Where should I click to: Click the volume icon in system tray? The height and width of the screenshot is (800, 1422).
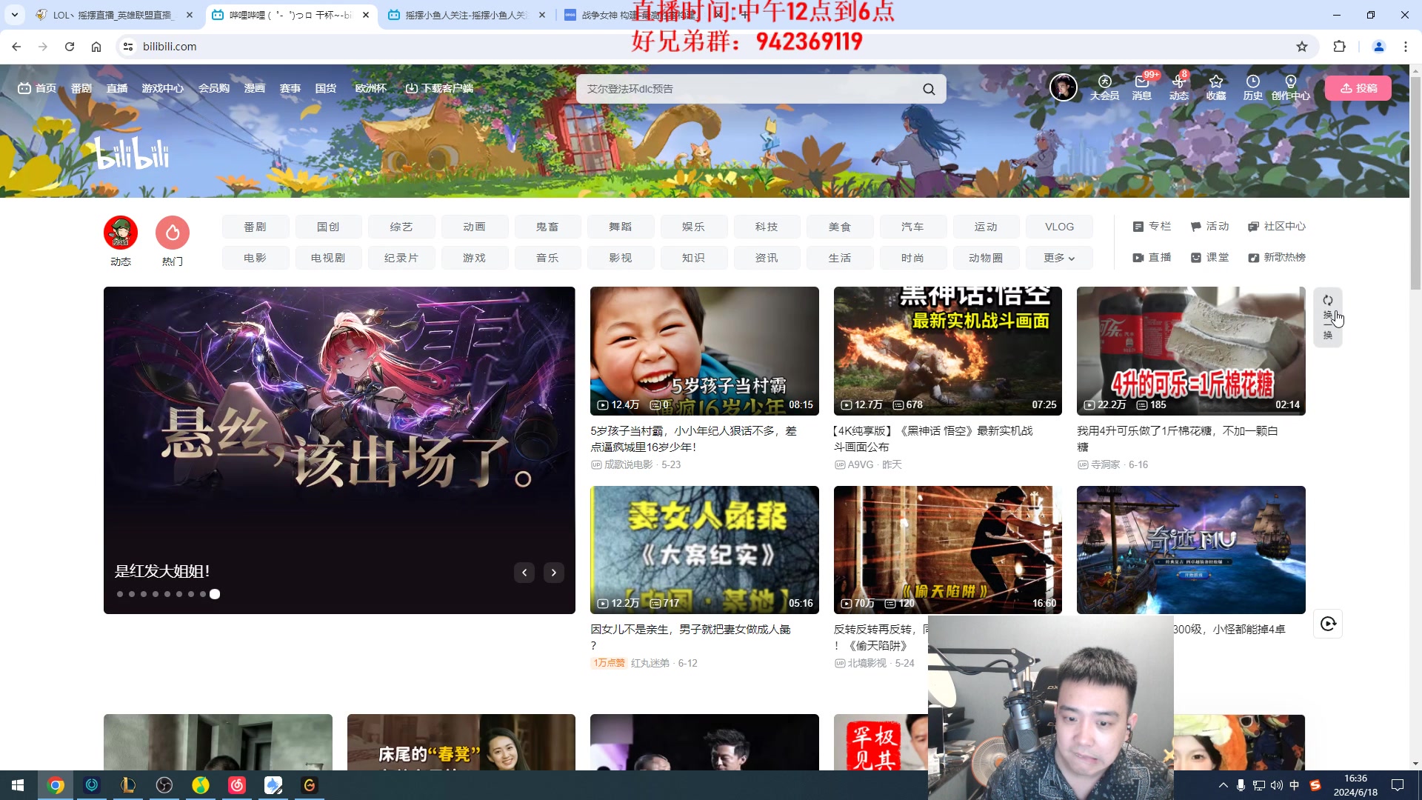pos(1276,785)
